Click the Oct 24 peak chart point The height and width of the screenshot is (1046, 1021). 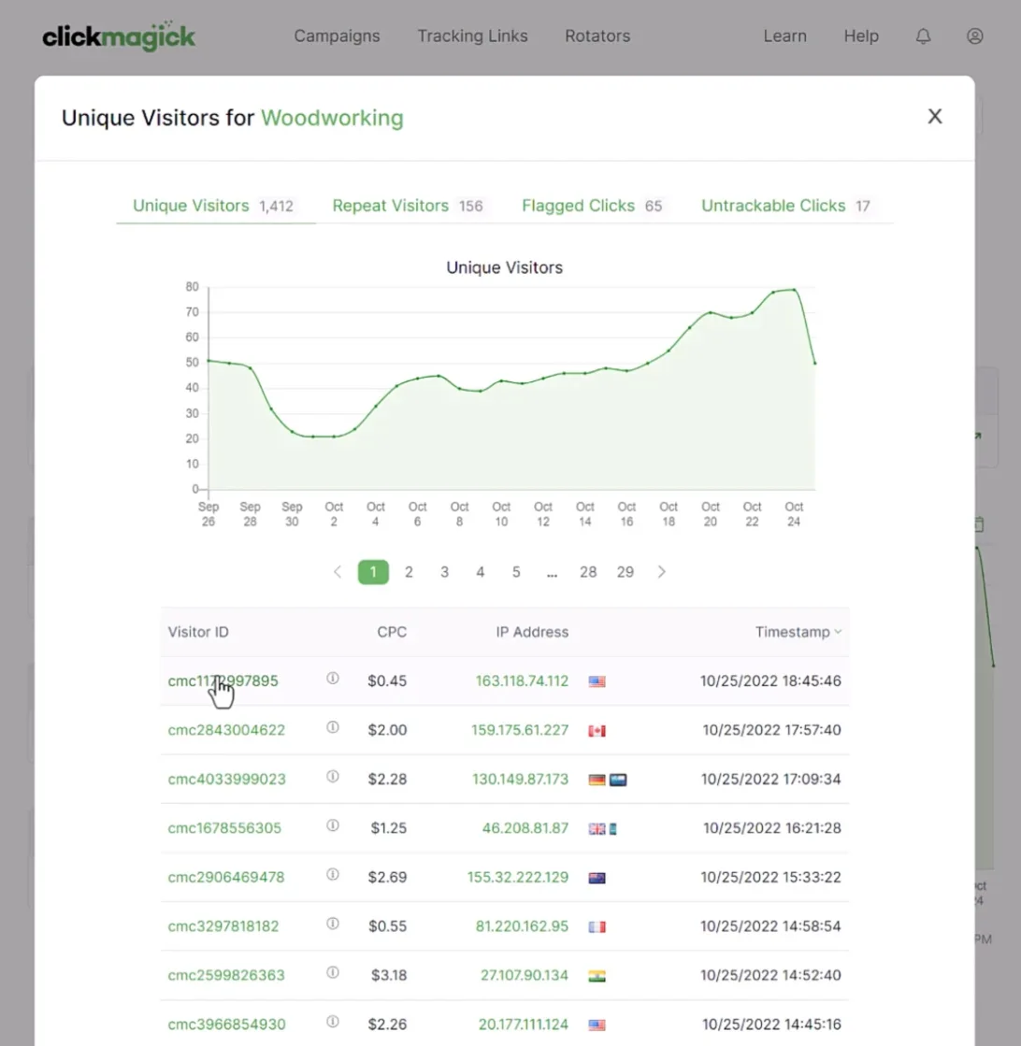tap(795, 290)
